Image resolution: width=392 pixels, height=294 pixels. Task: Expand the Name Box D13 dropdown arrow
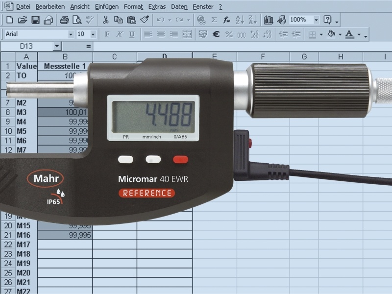(x=57, y=46)
